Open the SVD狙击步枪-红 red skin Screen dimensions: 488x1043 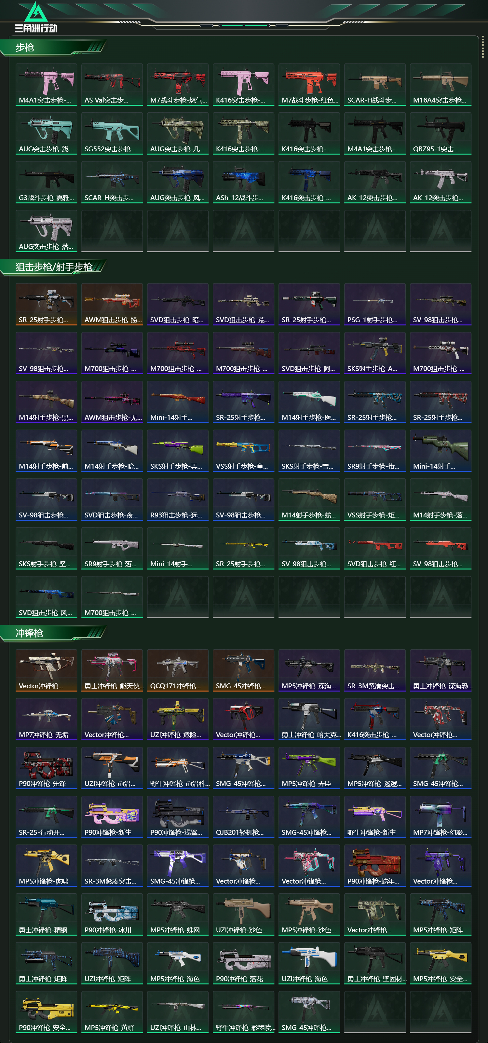(x=375, y=548)
